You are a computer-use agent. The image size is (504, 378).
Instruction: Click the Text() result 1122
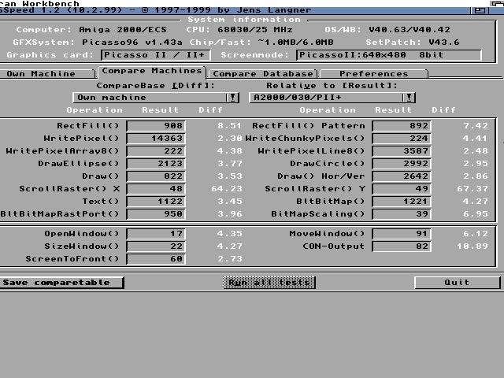coord(156,202)
